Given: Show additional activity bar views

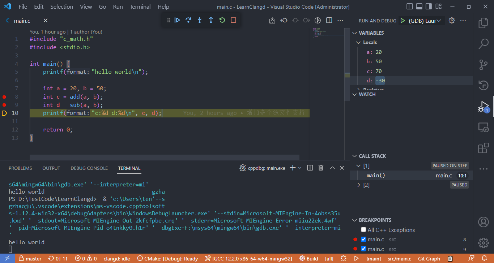Looking at the screenshot, I should (484, 169).
